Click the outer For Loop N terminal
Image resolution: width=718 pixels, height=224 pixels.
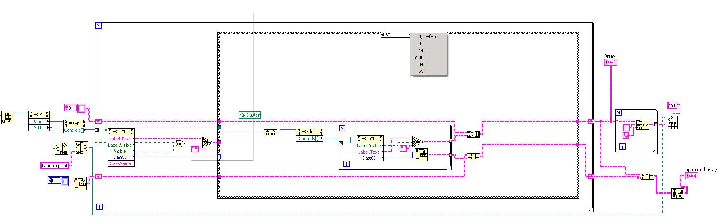[x=98, y=25]
